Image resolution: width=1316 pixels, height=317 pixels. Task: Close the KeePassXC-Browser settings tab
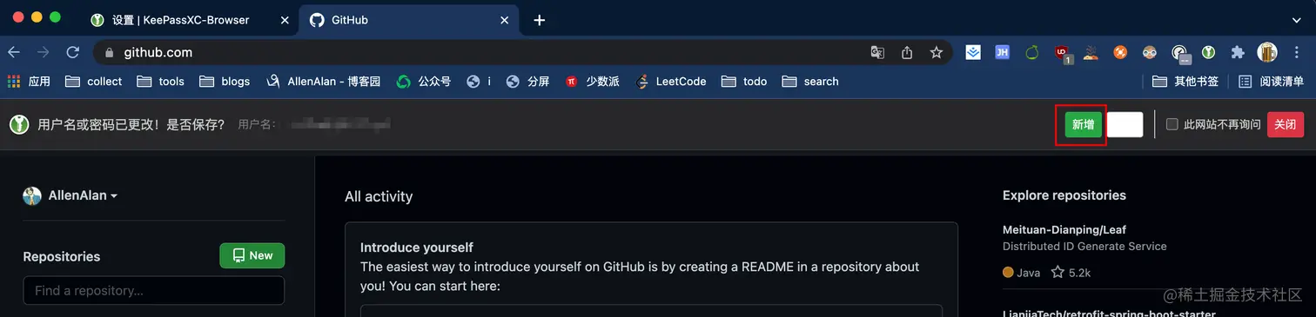[x=284, y=20]
